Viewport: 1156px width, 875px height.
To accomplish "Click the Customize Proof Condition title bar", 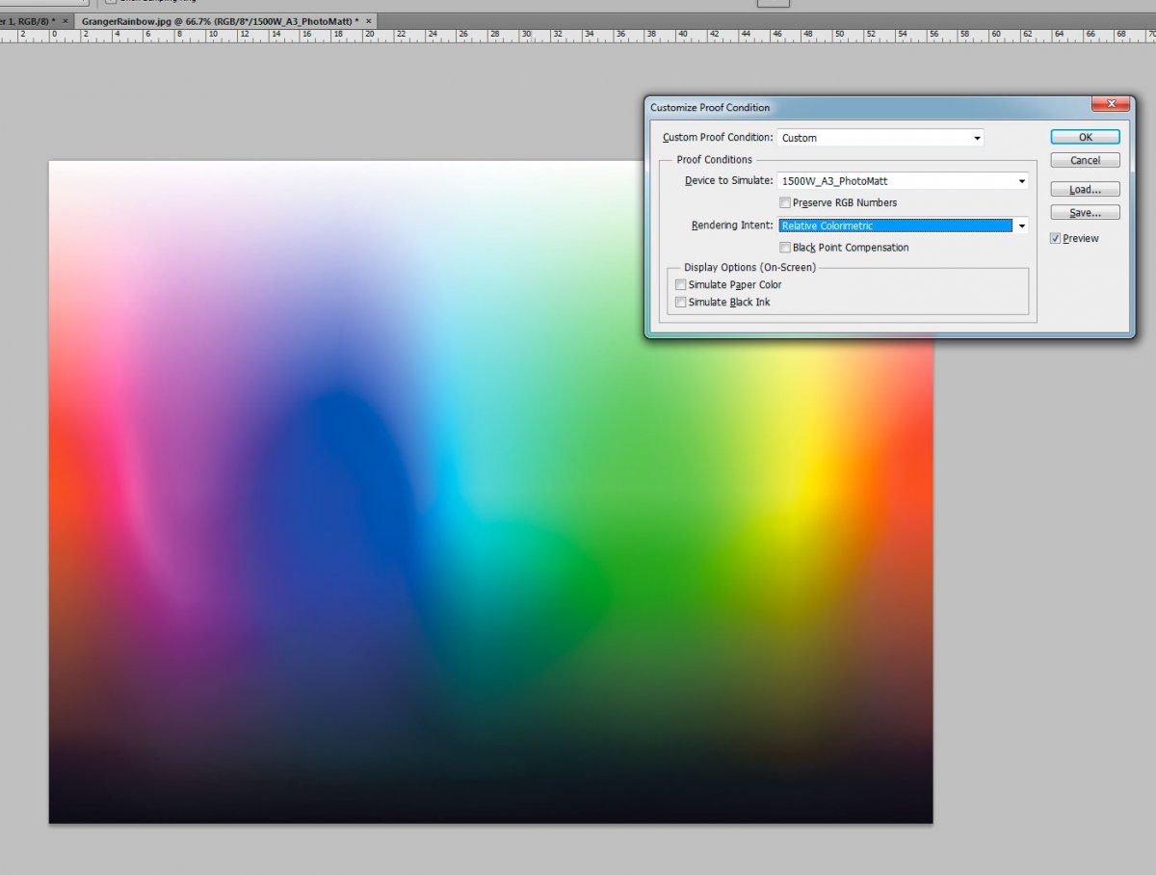I will pos(848,107).
